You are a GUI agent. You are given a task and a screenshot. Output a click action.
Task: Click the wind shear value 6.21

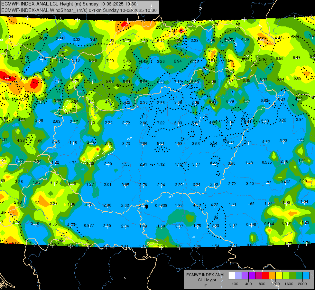247,101
